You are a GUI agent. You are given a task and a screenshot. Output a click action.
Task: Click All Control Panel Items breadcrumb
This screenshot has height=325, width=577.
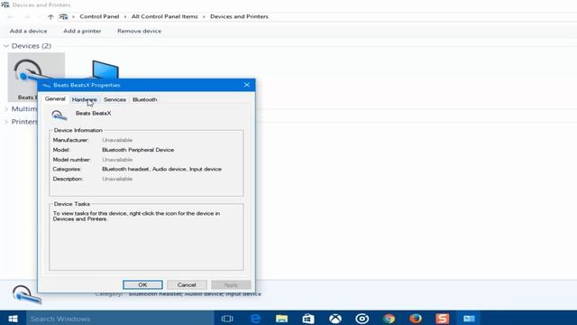(x=164, y=16)
